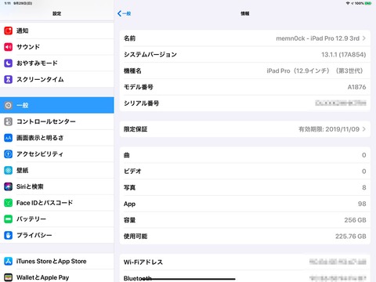
Task: Open the 通知 notifications icon
Action: point(8,31)
